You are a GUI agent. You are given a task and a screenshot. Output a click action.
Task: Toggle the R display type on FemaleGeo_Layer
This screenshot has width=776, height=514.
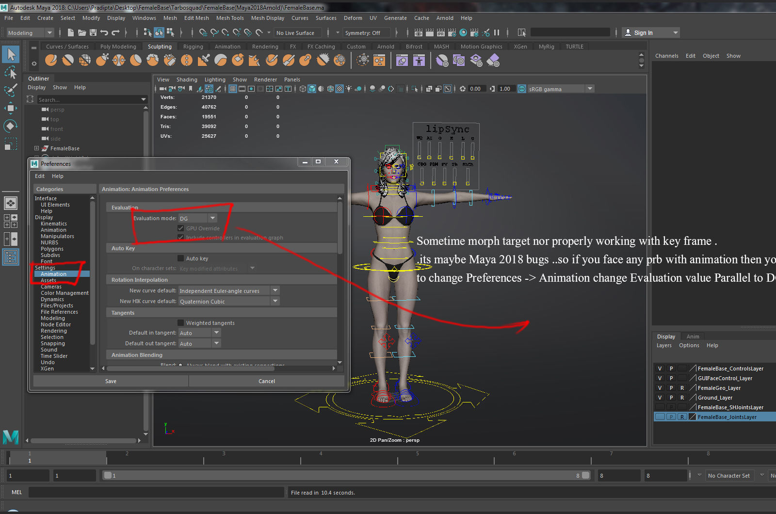(682, 388)
